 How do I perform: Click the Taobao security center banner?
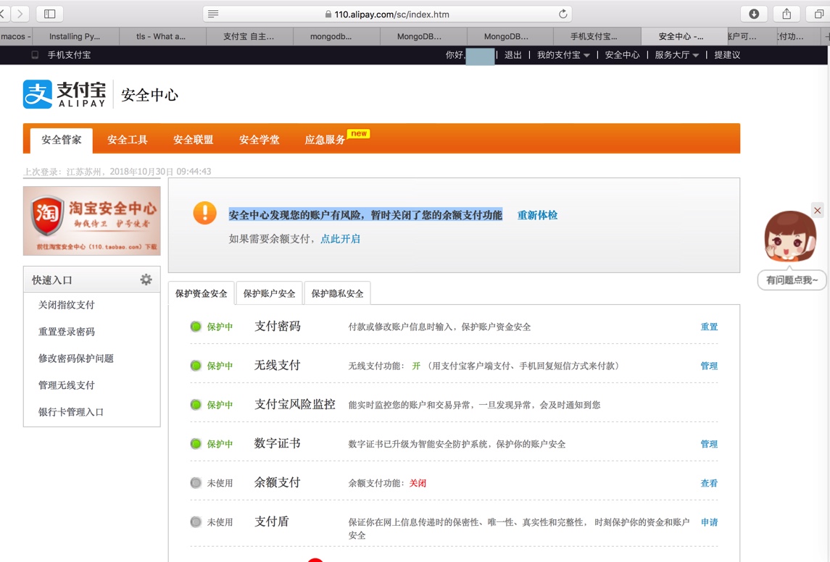coord(92,221)
